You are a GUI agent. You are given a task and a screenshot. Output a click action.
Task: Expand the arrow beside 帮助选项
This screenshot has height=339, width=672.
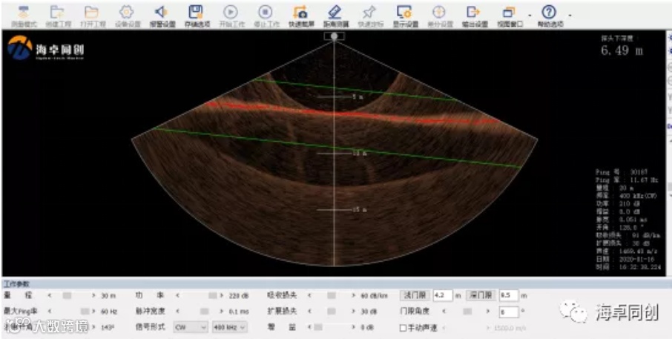570,16
